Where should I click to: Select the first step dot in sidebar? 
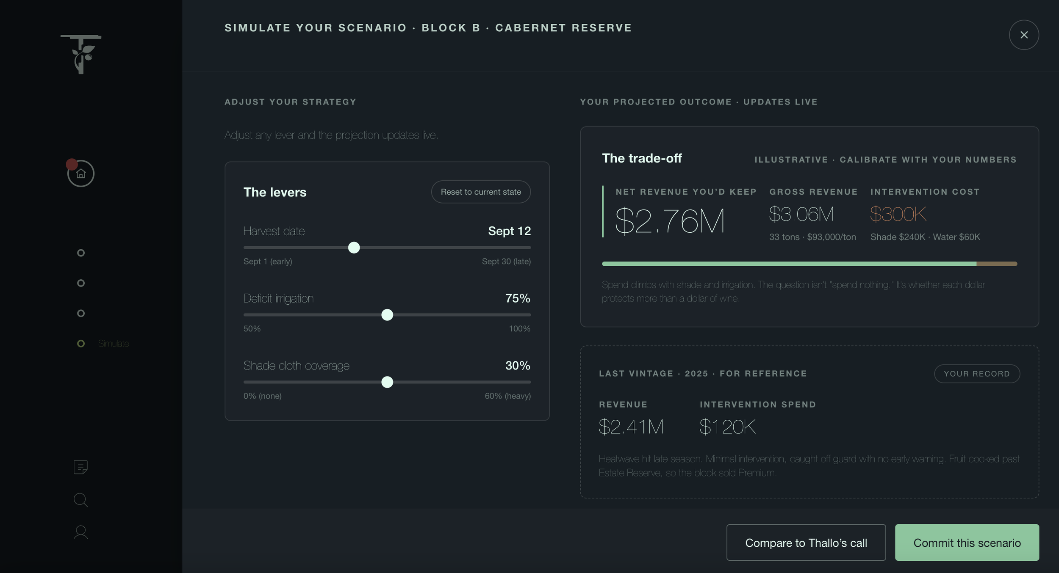(x=81, y=253)
